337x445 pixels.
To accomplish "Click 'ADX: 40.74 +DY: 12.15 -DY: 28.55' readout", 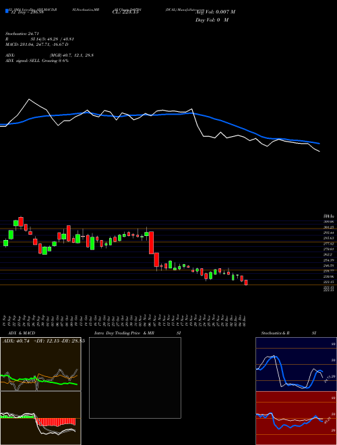I will coord(44,341).
